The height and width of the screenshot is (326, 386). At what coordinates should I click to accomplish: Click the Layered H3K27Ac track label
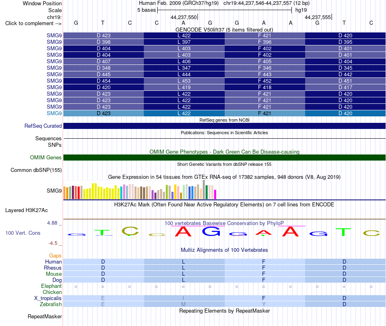coord(26,210)
